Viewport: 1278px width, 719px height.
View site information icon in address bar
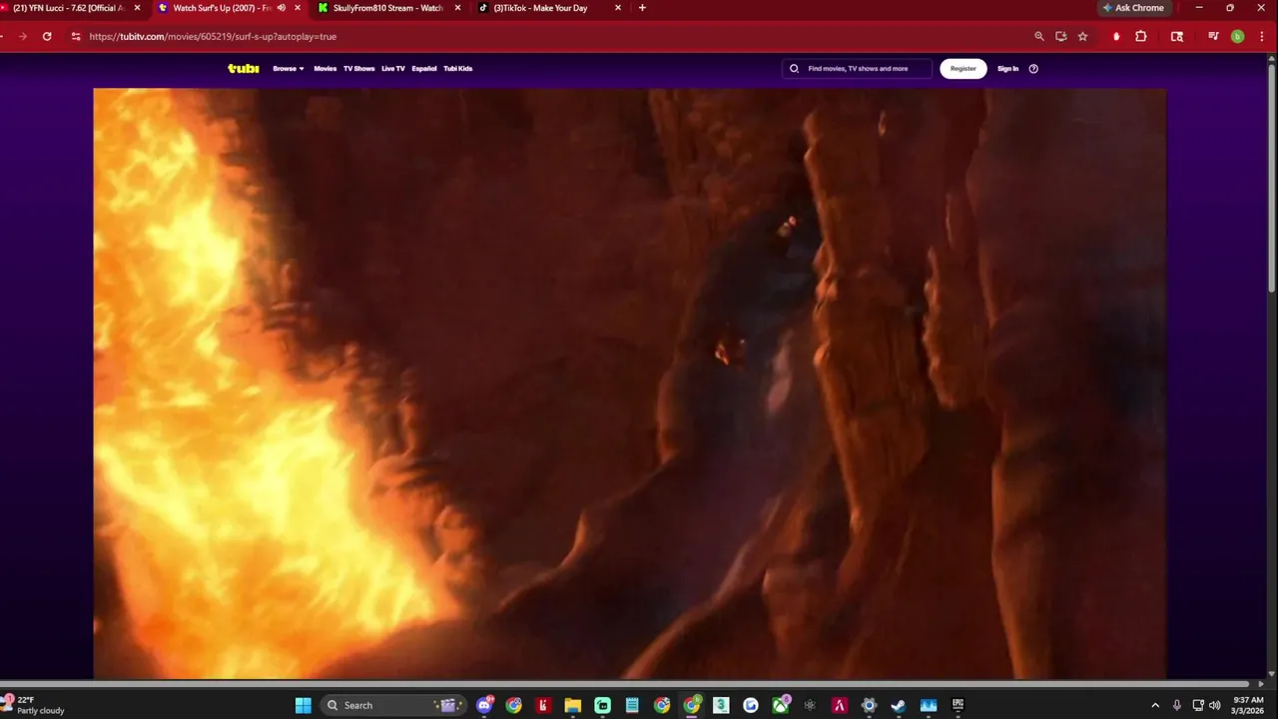coord(75,36)
